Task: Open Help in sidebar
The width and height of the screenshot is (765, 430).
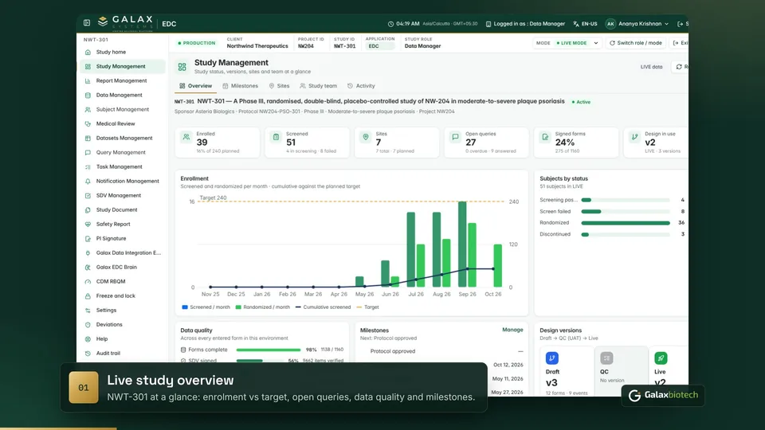Action: 123,339
